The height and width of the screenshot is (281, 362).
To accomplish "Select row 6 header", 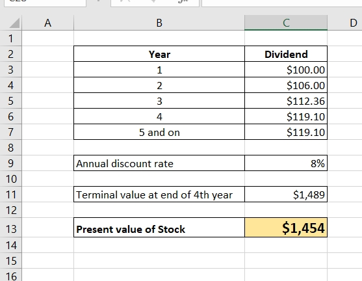I will [11, 116].
